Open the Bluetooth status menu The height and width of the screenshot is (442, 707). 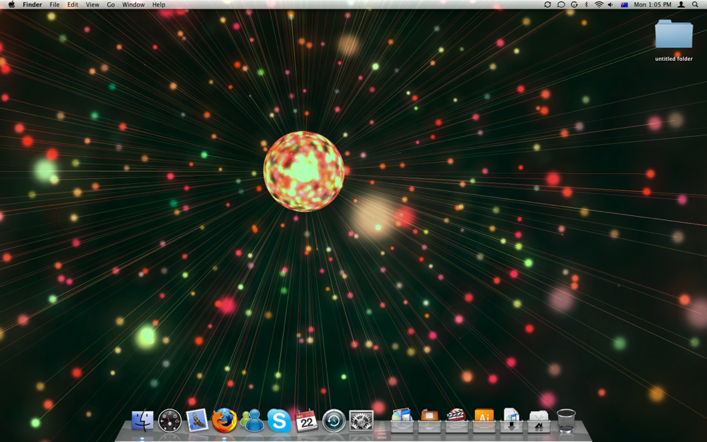(x=587, y=5)
